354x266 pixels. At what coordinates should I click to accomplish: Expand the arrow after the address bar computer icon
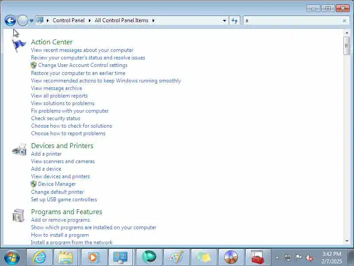point(48,20)
